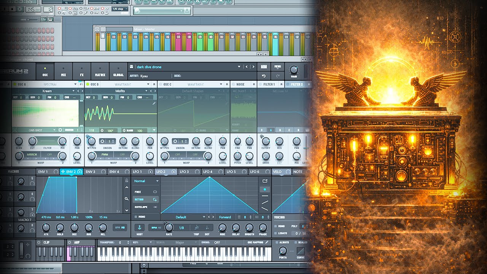Click the undo arrow icon
The height and width of the screenshot is (274, 487).
coord(264,76)
